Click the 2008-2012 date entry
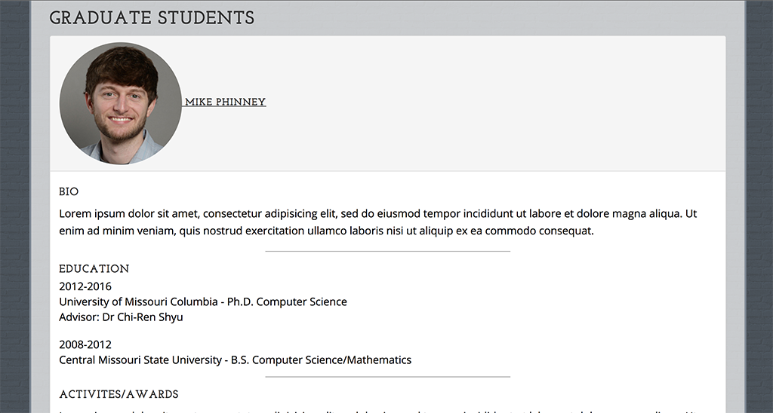Screen dimensions: 773x413 tap(85, 344)
